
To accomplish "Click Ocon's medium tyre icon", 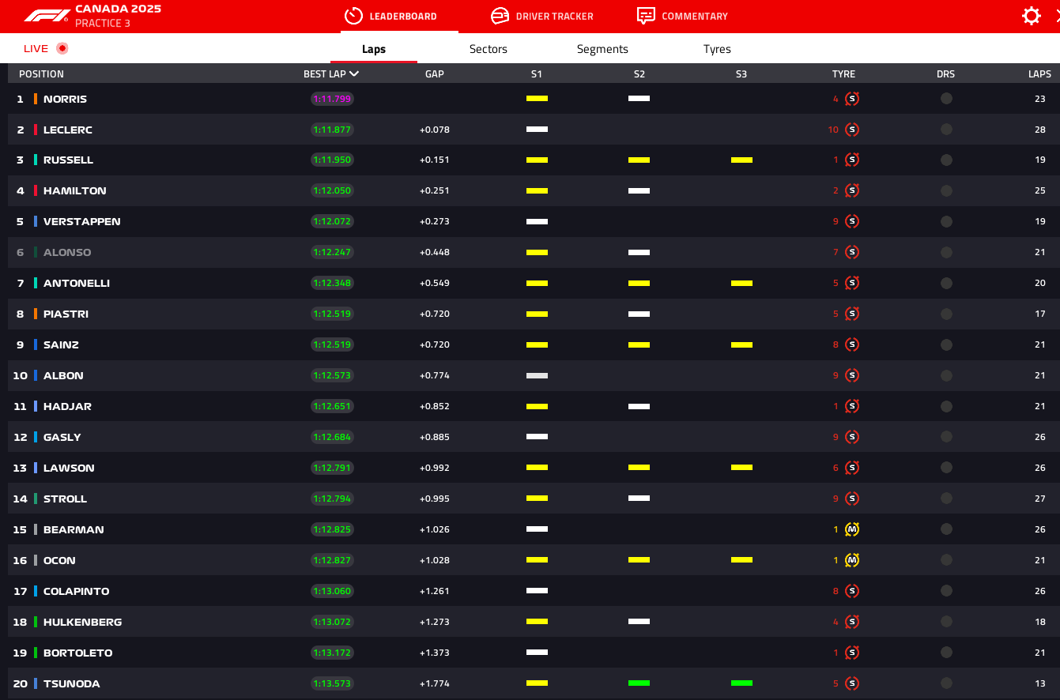I will pyautogui.click(x=851, y=560).
